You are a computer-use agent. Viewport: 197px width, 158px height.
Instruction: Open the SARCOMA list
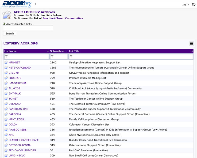(x=15, y=114)
